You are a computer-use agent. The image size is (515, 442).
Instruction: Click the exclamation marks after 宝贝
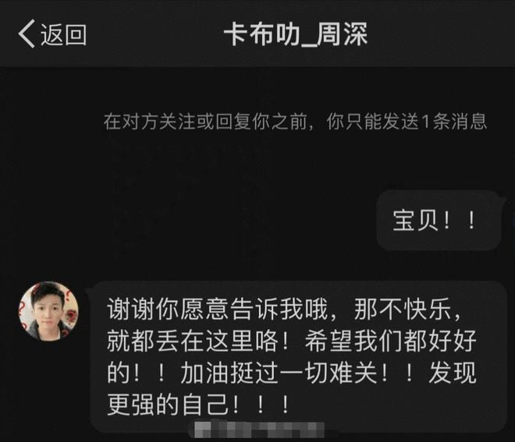click(x=459, y=220)
